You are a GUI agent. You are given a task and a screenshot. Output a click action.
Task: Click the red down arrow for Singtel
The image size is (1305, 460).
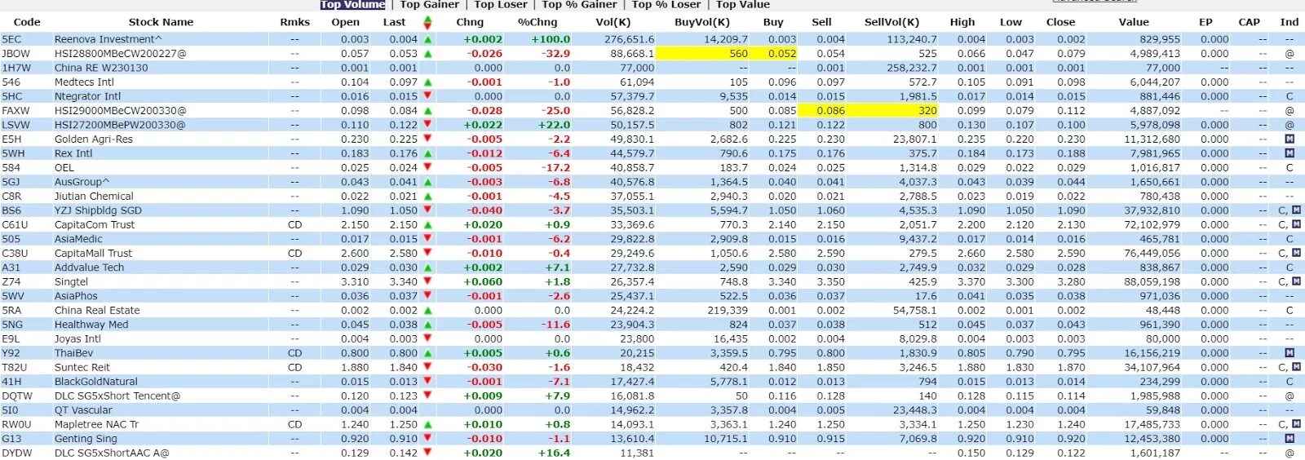pyautogui.click(x=427, y=281)
